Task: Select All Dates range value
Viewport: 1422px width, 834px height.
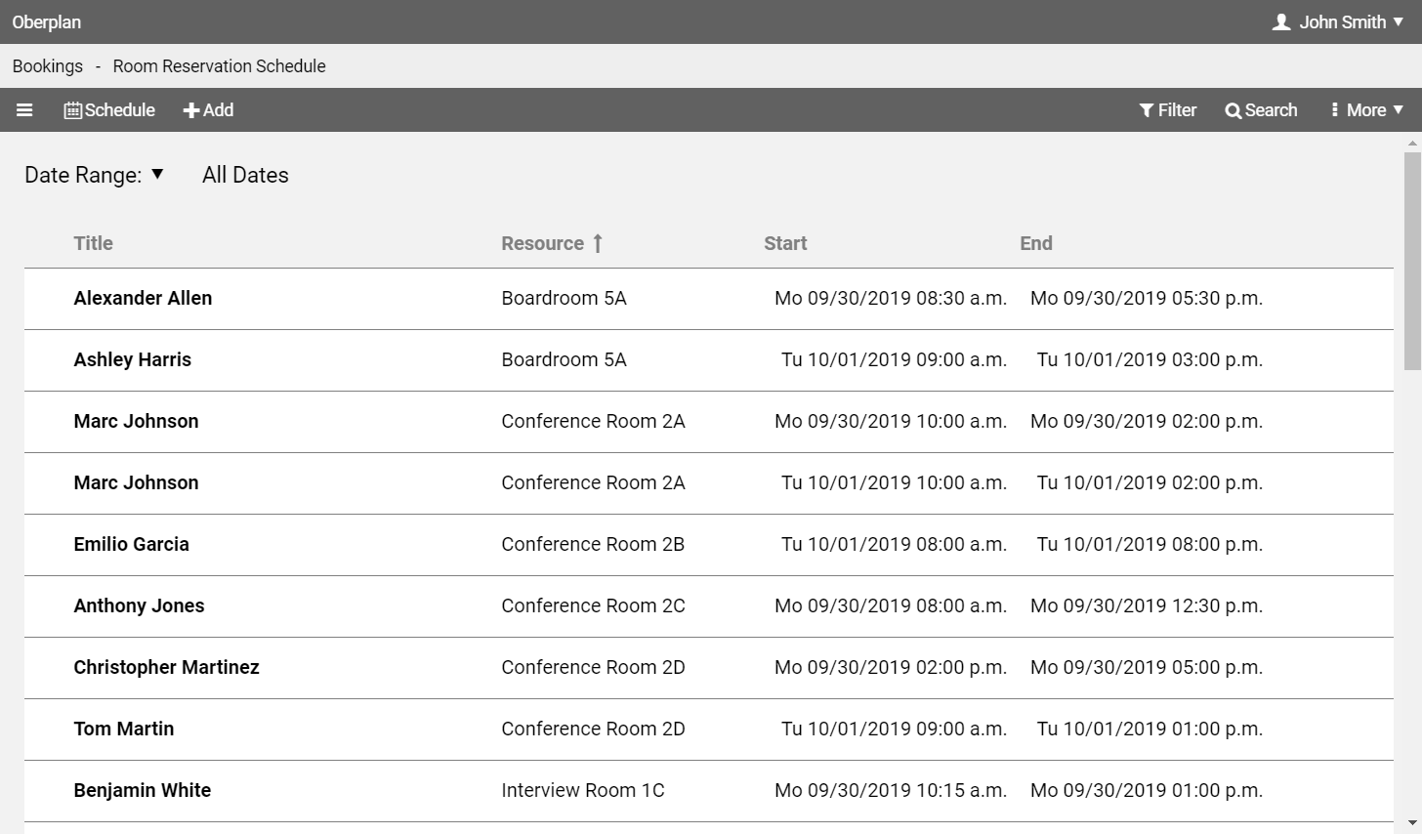Action: tap(245, 175)
